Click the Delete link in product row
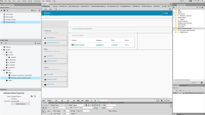The height and width of the screenshot is (115, 205). [x=127, y=45]
